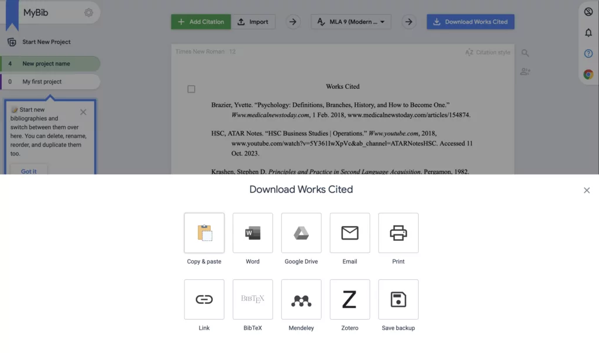599x353 pixels.
Task: Select the Print export option
Action: [398, 233]
